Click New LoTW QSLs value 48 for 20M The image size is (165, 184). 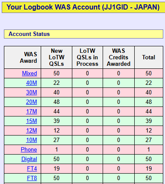56,102
